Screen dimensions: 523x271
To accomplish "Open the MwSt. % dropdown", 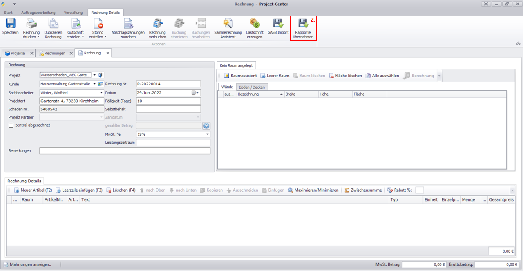I will tap(207, 134).
